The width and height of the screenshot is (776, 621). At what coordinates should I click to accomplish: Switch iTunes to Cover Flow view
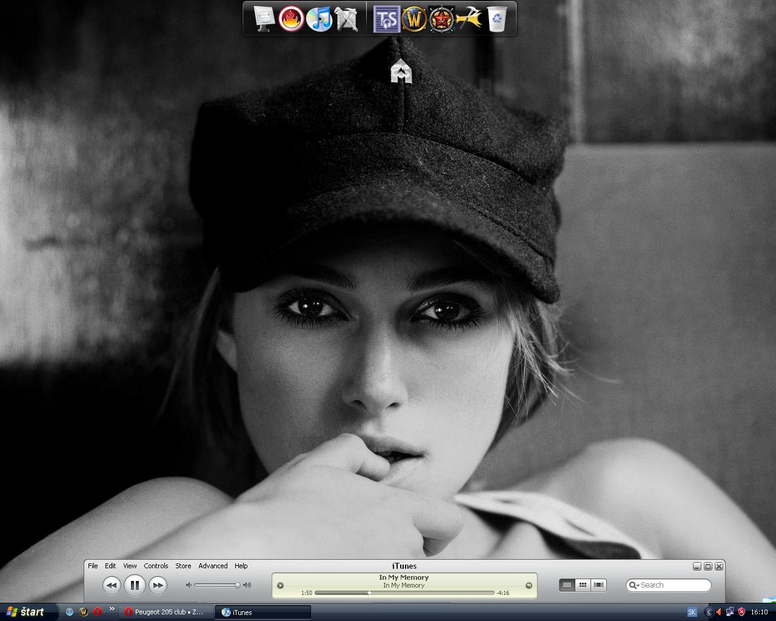(x=598, y=585)
